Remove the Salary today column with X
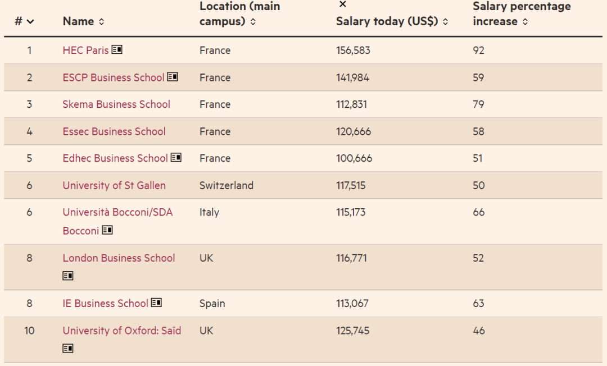 [x=343, y=4]
